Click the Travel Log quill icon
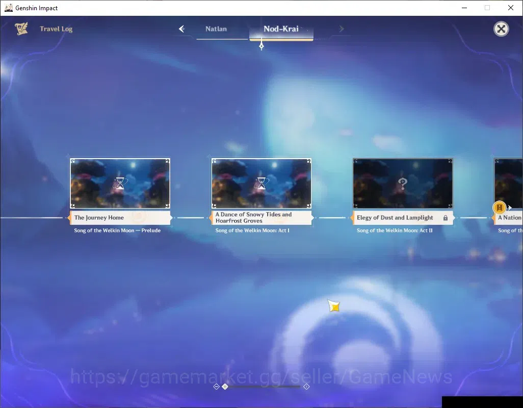 [21, 29]
